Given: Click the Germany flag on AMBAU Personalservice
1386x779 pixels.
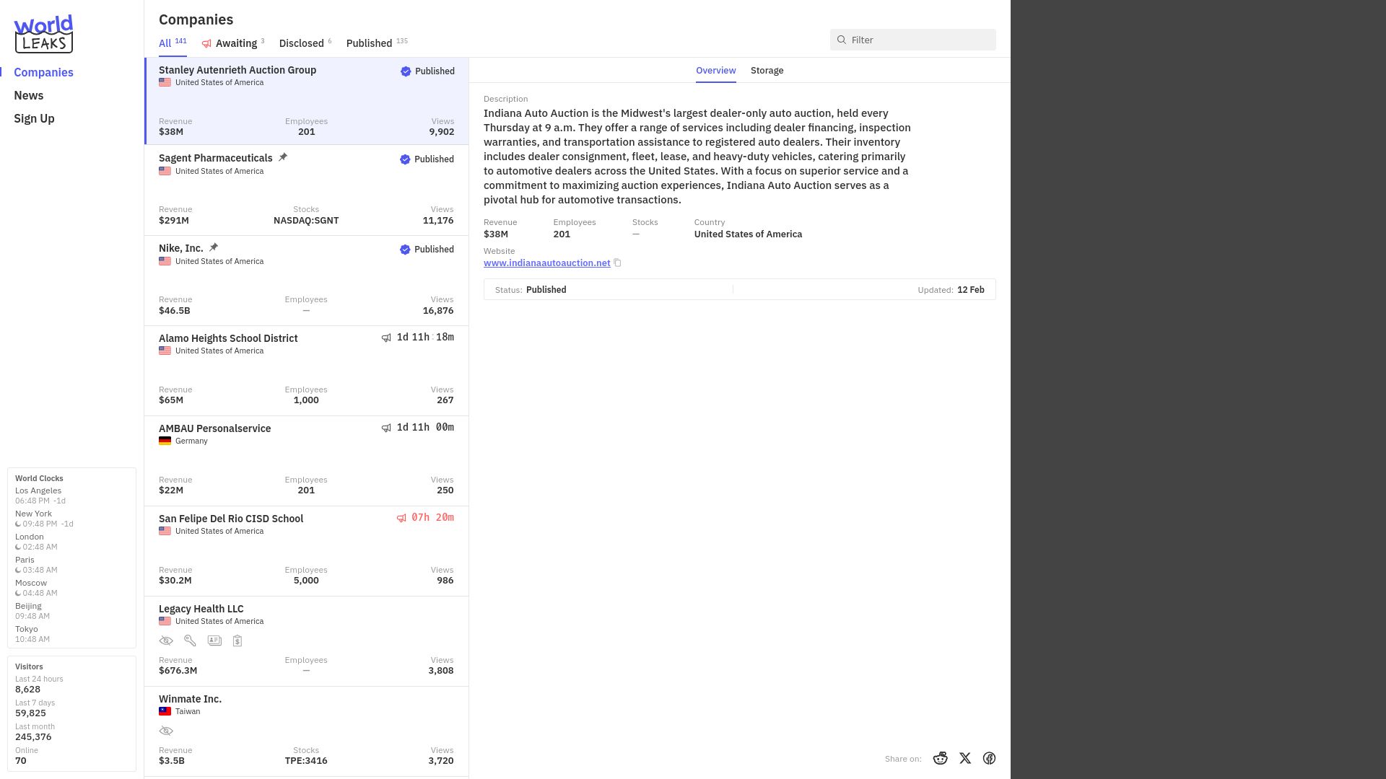Looking at the screenshot, I should (x=165, y=441).
